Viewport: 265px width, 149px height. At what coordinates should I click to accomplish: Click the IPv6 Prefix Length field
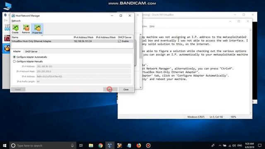pos(84,82)
